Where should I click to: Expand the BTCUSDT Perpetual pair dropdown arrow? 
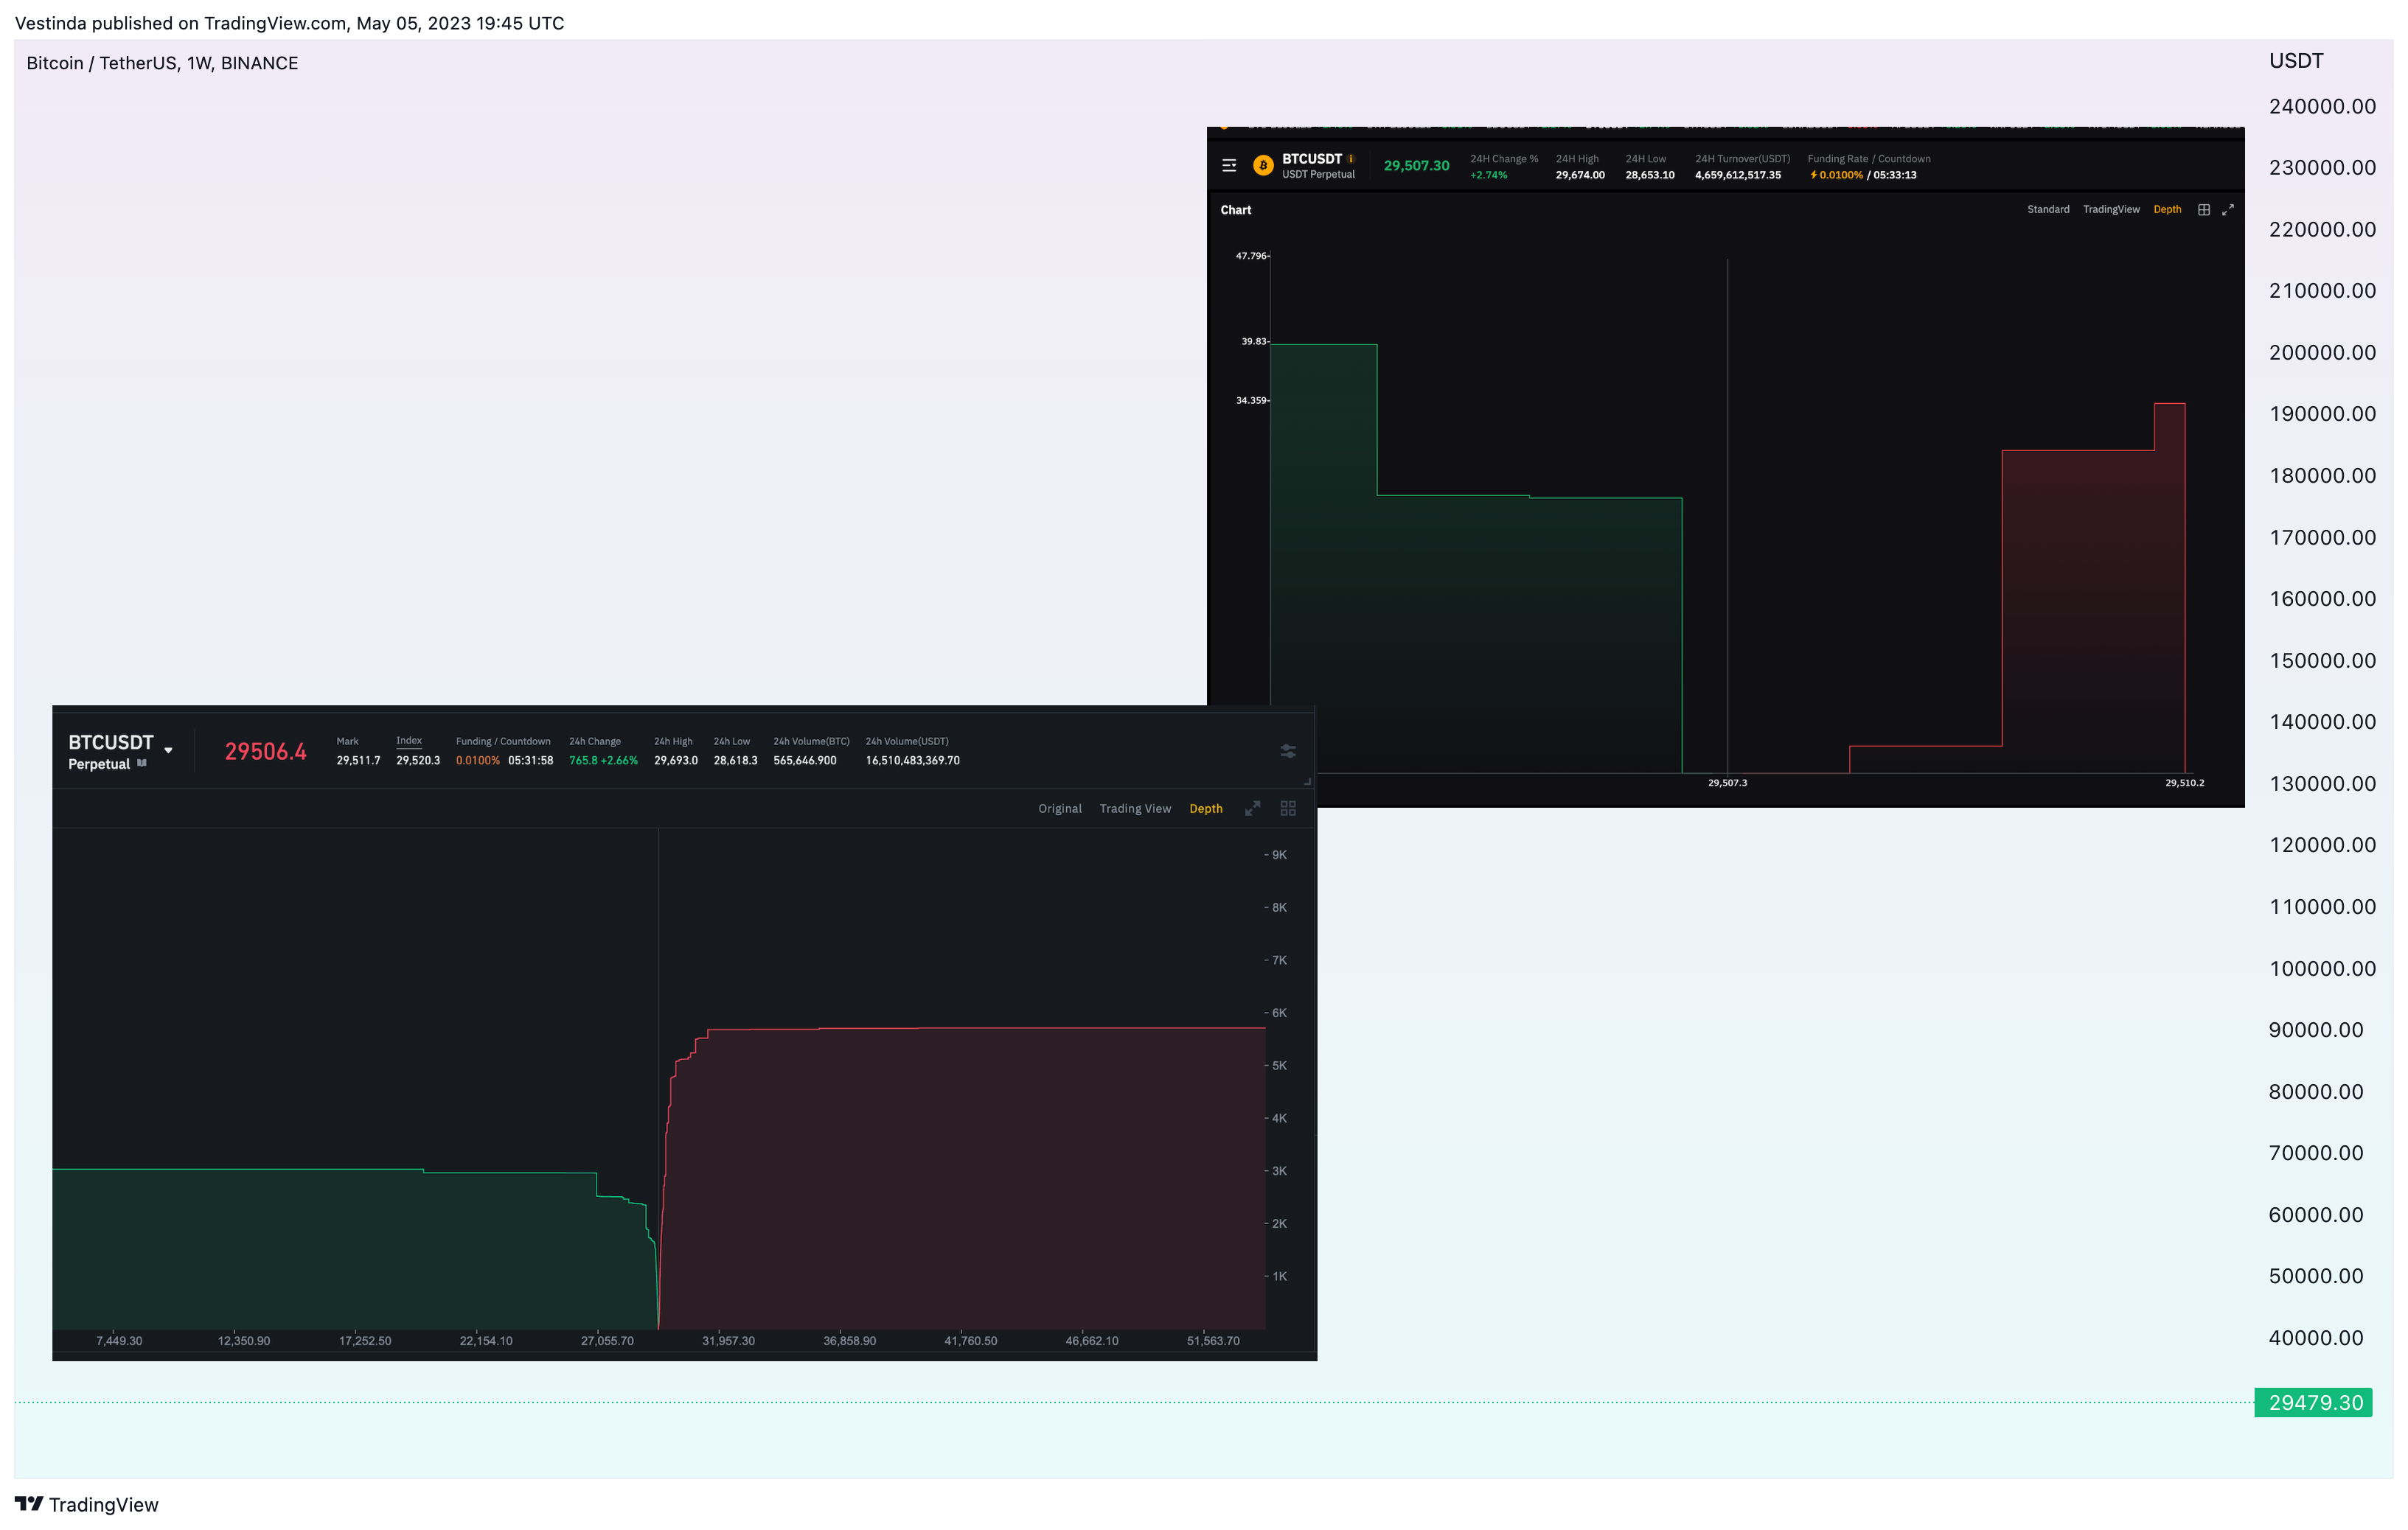click(168, 750)
